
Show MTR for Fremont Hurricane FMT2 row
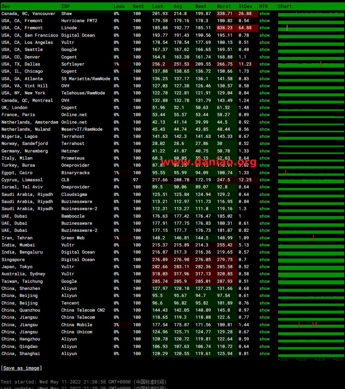pyautogui.click(x=265, y=21)
